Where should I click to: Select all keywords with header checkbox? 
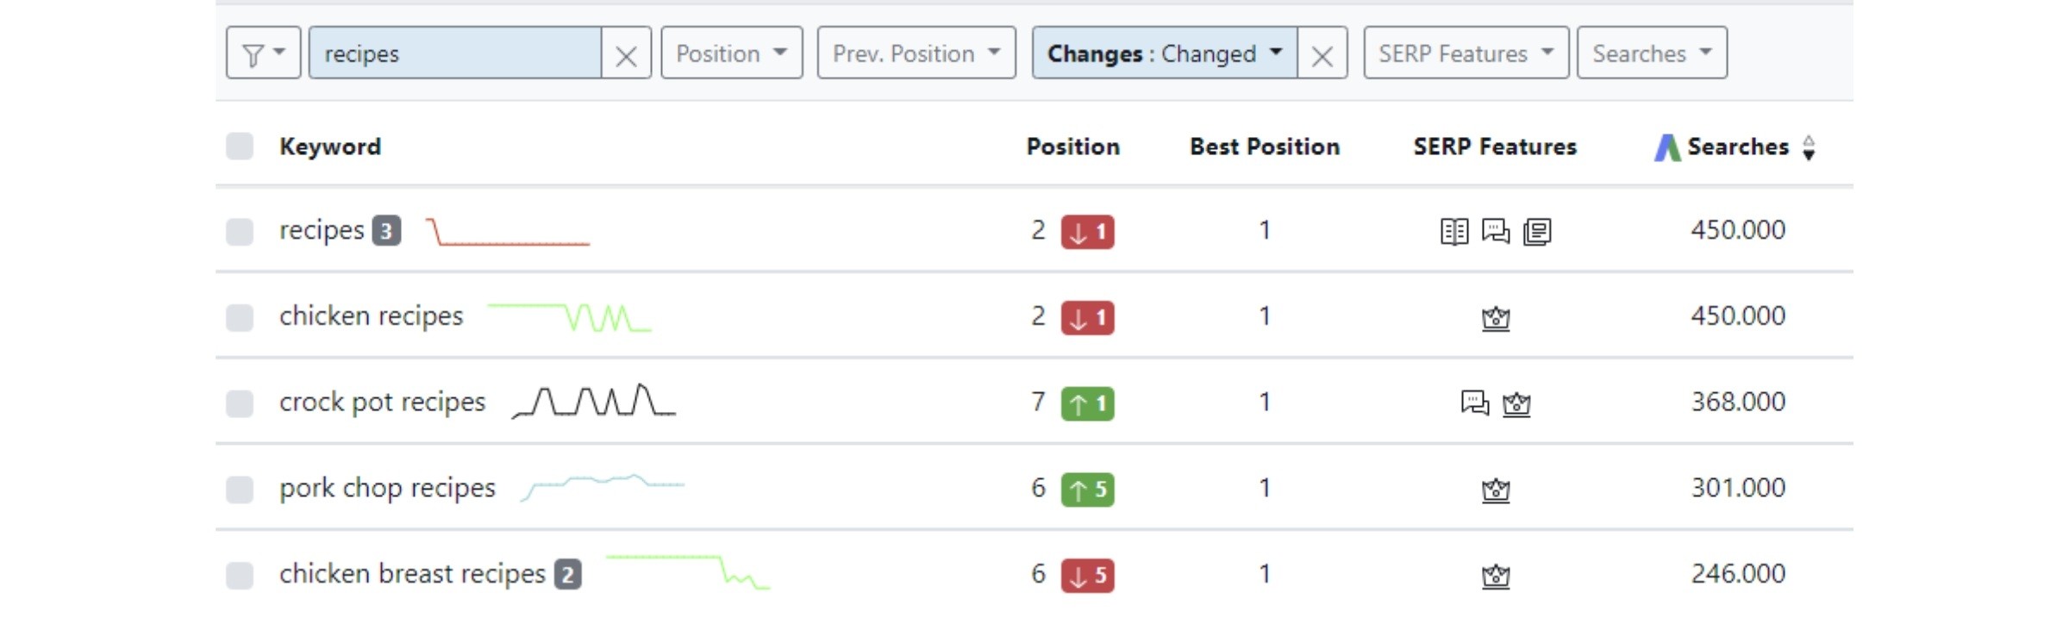(240, 147)
